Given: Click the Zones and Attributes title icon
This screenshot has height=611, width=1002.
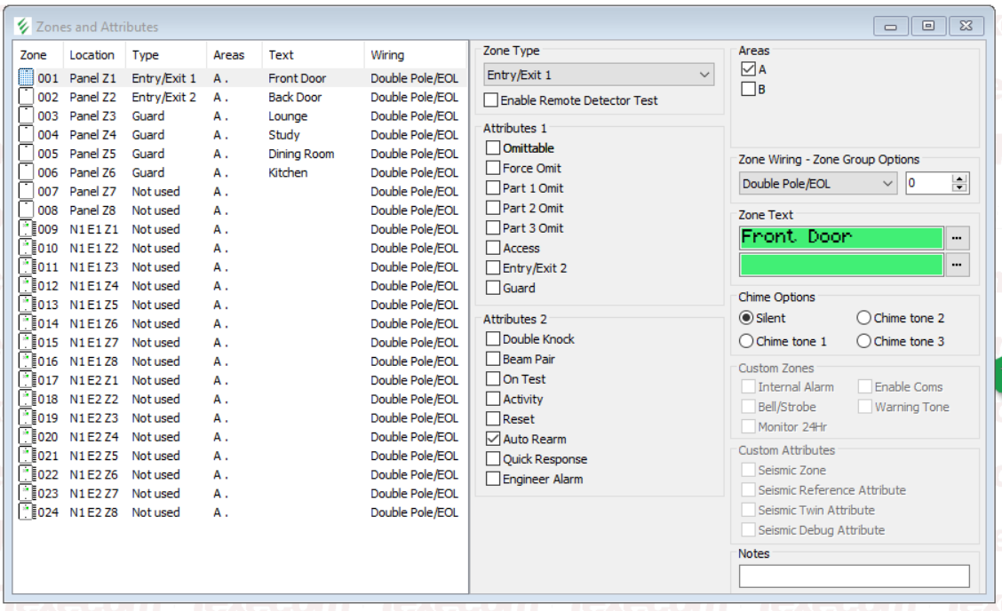Looking at the screenshot, I should point(24,27).
